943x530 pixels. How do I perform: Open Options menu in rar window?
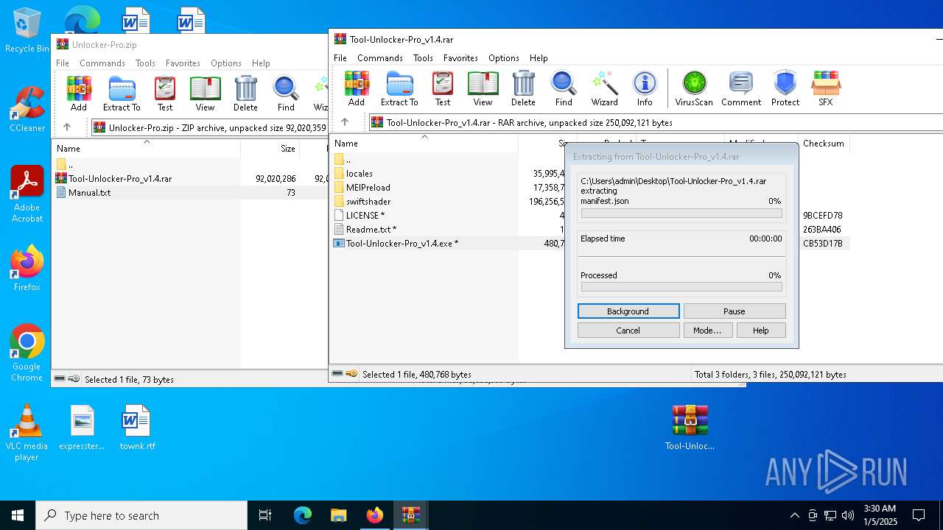click(x=504, y=57)
